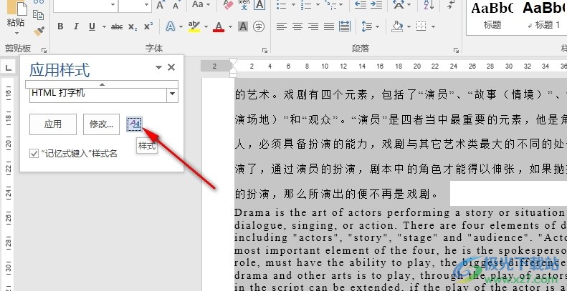The width and height of the screenshot is (567, 291).
Task: Click the 应用 (Apply) button
Action: [x=53, y=124]
